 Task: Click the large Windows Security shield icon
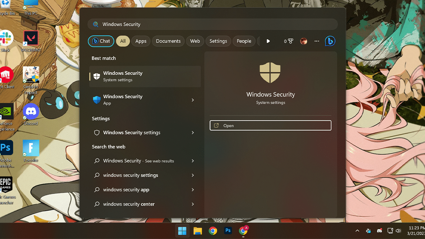point(270,73)
